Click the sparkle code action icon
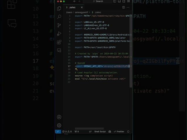The image size is (187, 140). click(x=76, y=69)
